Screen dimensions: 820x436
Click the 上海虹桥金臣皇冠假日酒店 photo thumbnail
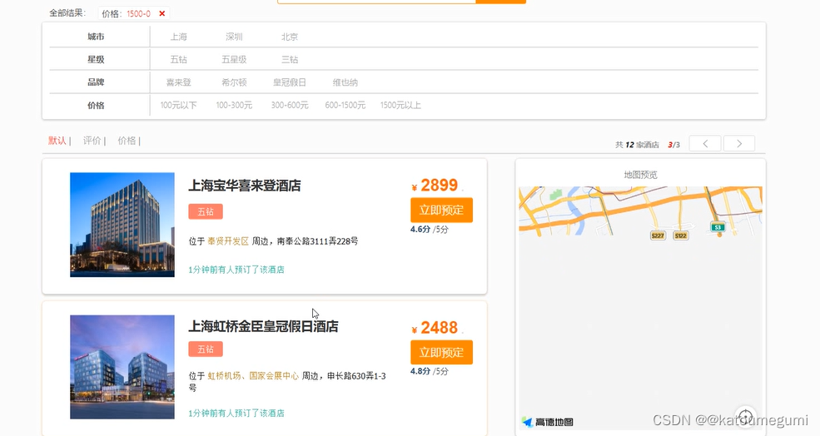(122, 367)
